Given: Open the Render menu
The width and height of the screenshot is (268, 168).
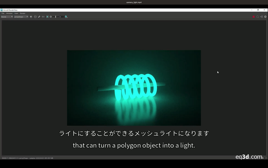Looking at the screenshot, I should tap(22, 13).
